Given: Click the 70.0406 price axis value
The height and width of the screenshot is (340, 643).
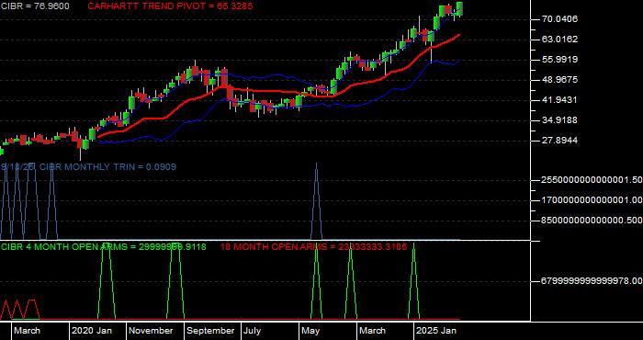Looking at the screenshot, I should (559, 19).
